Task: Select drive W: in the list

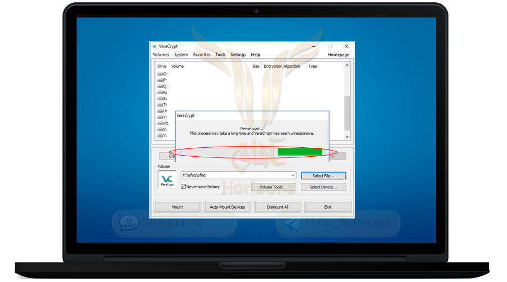Action: pos(163,123)
